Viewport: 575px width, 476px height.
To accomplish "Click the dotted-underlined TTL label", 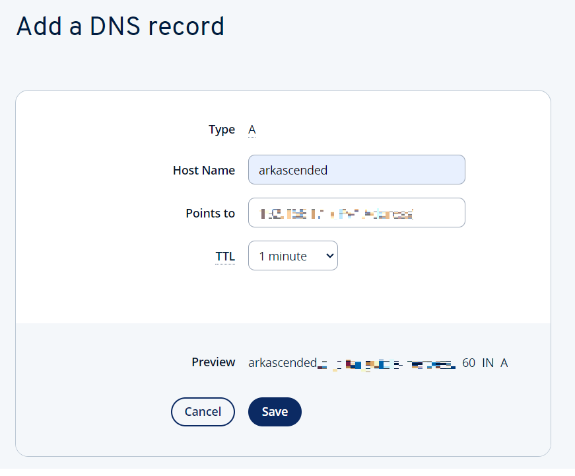I will tap(225, 256).
